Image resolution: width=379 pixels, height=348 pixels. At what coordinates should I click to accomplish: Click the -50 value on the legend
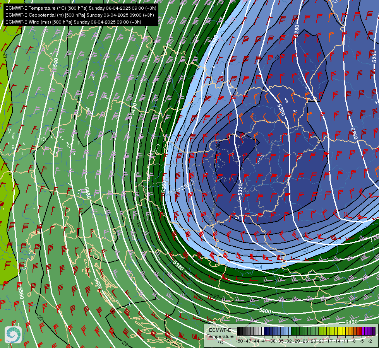point(239,341)
